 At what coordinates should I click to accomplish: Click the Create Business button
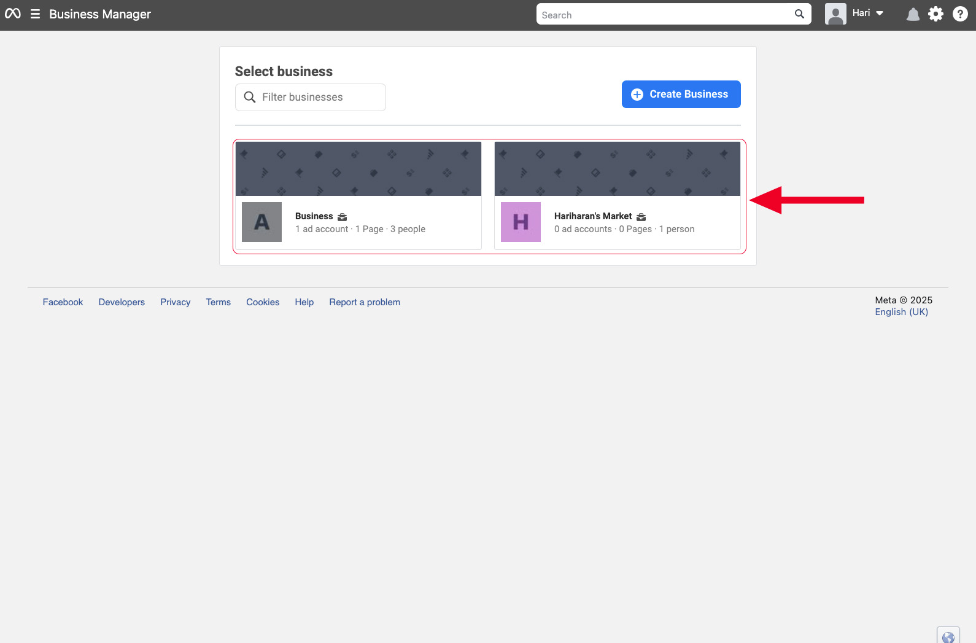(x=681, y=94)
